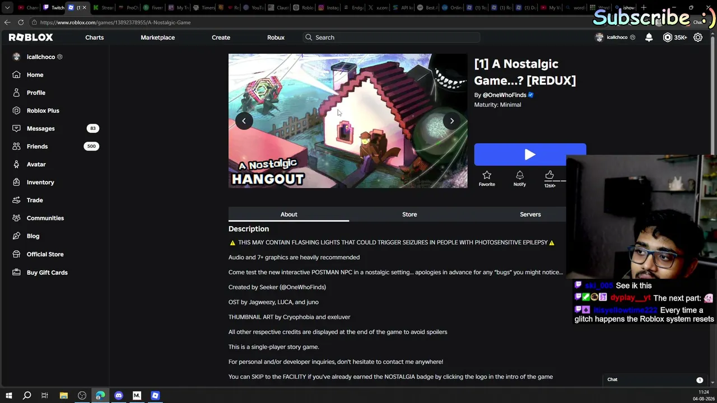This screenshot has width=717, height=403.
Task: Click the Roblox Plus icon in sidebar
Action: pyautogui.click(x=16, y=110)
